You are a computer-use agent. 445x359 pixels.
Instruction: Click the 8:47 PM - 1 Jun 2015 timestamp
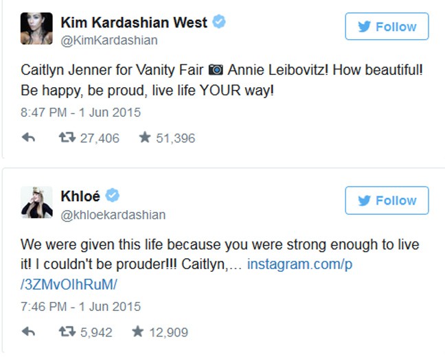80,112
